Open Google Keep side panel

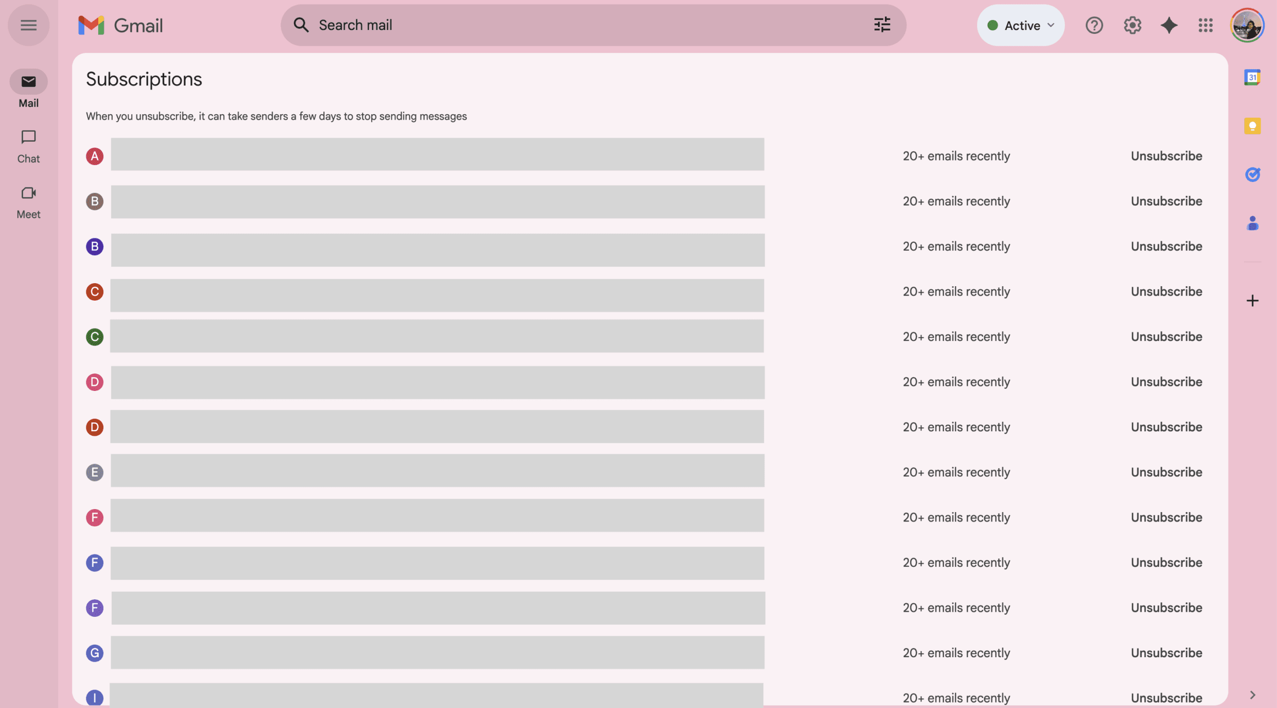click(x=1252, y=126)
